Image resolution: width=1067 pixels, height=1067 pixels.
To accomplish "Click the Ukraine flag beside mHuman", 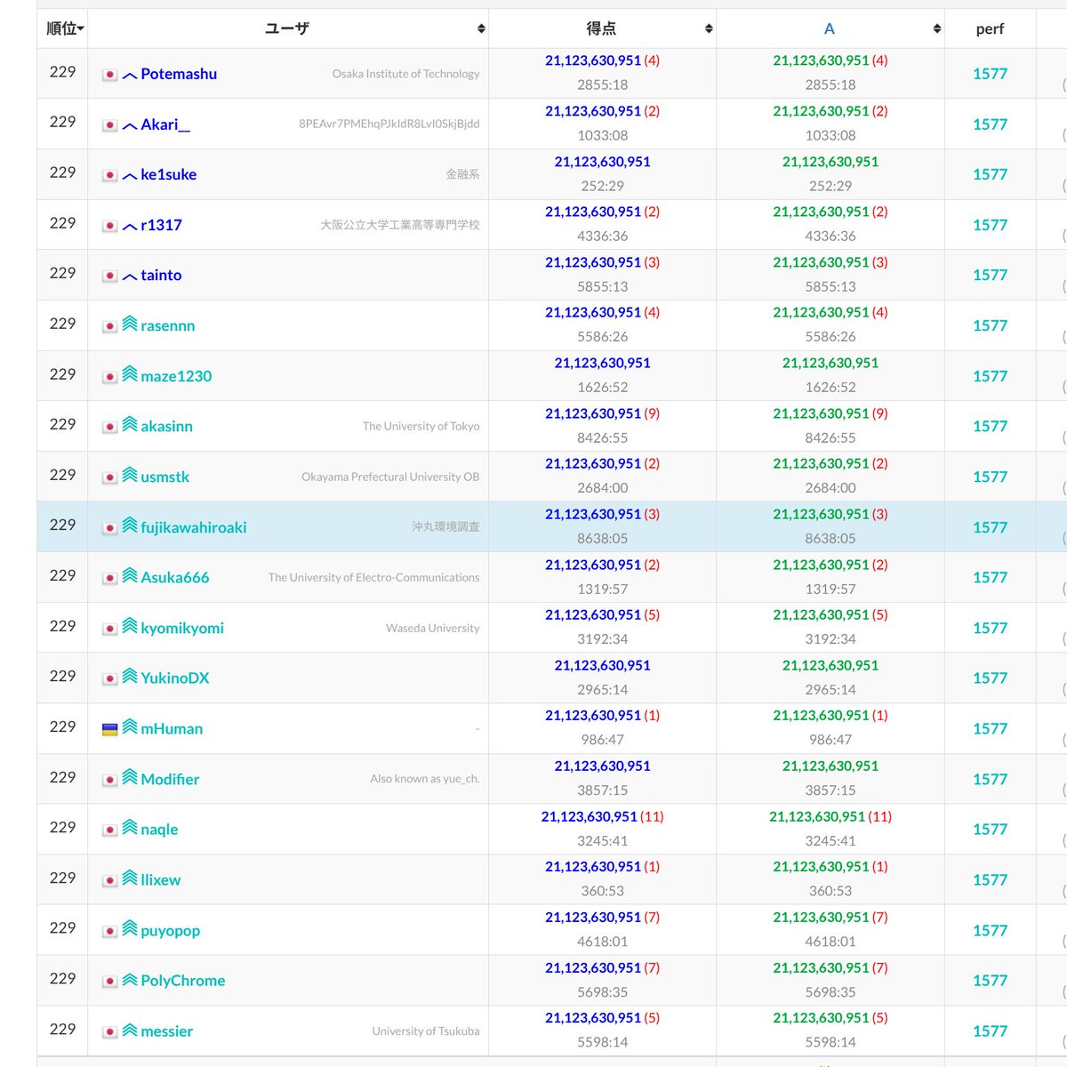I will click(110, 729).
